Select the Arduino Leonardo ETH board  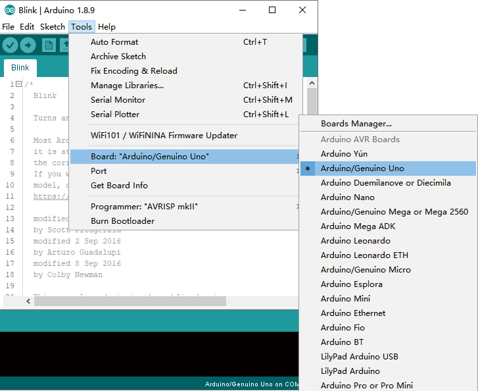click(388, 255)
